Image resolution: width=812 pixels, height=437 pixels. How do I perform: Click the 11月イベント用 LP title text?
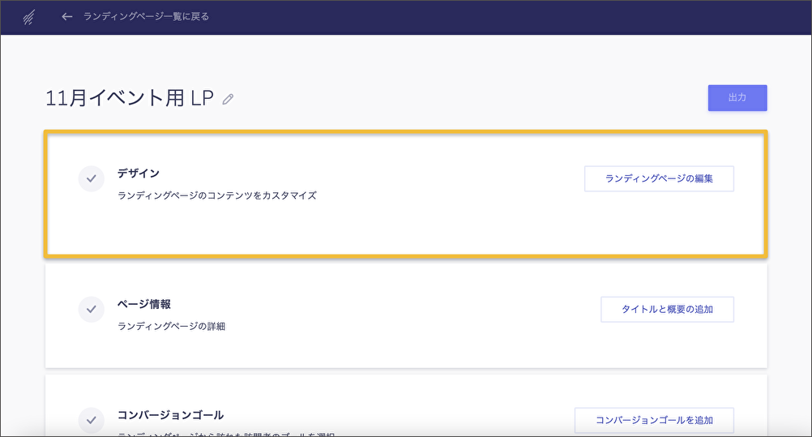tap(130, 99)
